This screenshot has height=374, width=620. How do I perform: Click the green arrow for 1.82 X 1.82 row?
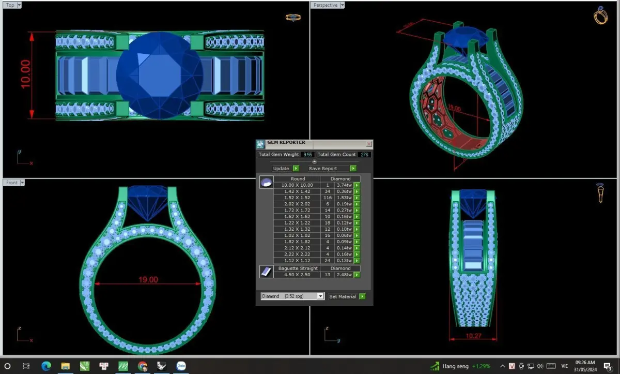357,242
